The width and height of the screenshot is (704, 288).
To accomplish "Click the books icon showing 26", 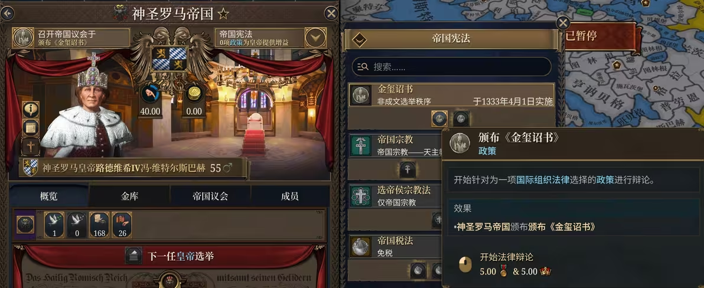I will [x=122, y=225].
